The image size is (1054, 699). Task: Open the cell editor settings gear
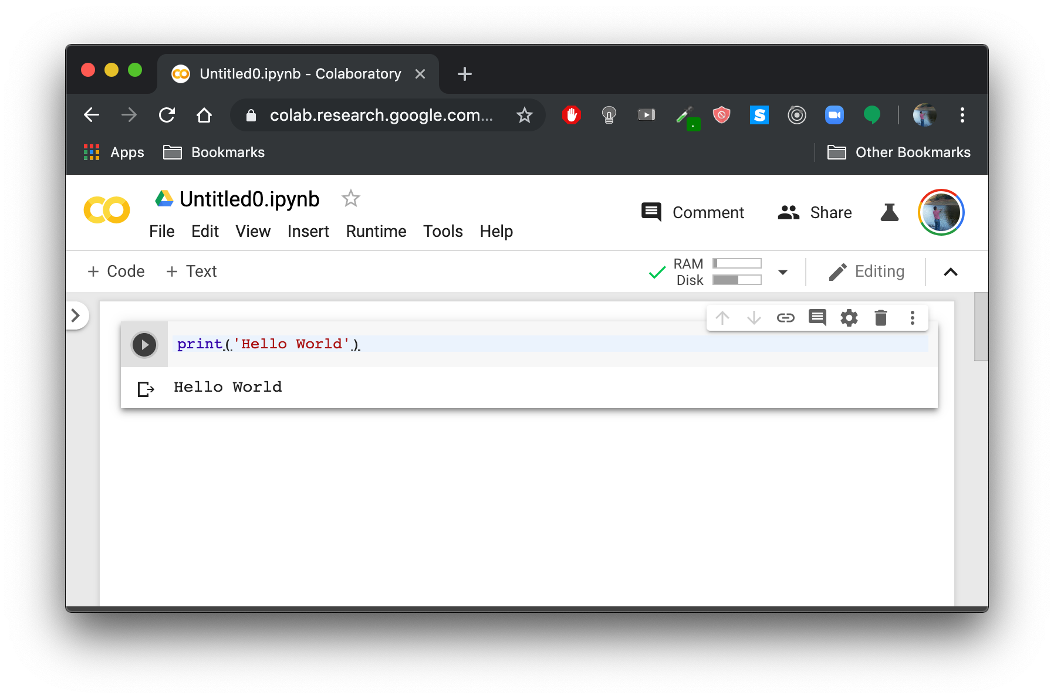(849, 318)
